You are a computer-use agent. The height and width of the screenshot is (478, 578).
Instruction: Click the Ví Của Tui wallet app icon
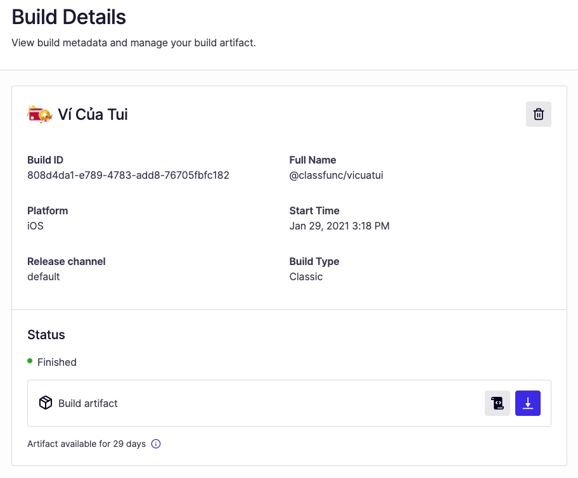coord(39,115)
